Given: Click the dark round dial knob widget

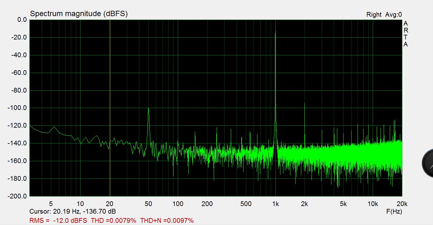Looking at the screenshot, I should 428,163.
